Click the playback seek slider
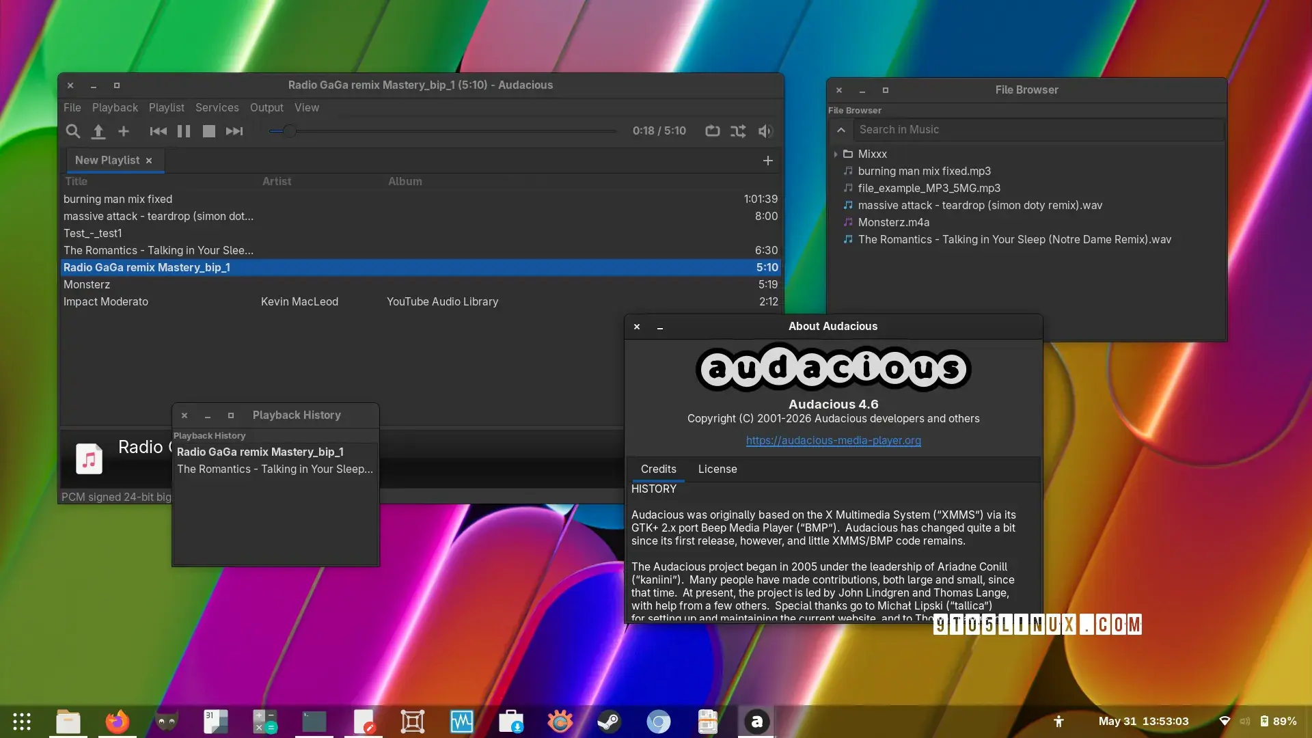 (443, 131)
